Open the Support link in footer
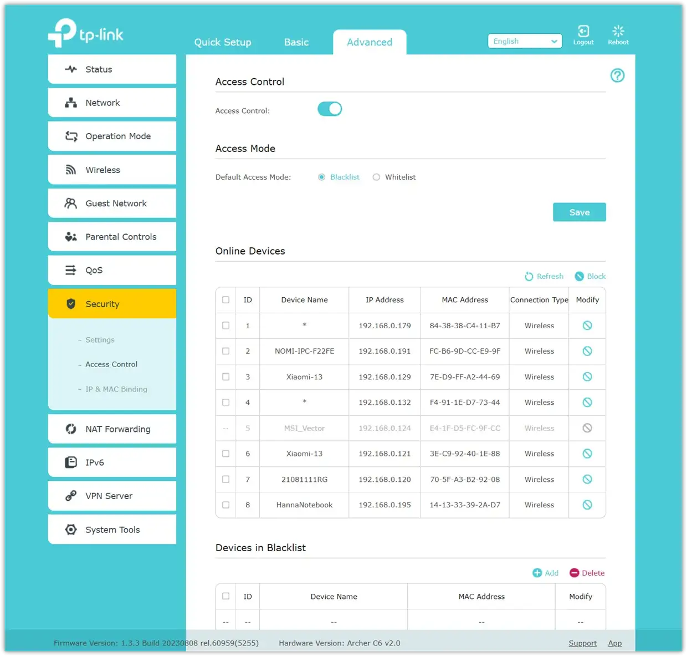 [x=582, y=643]
